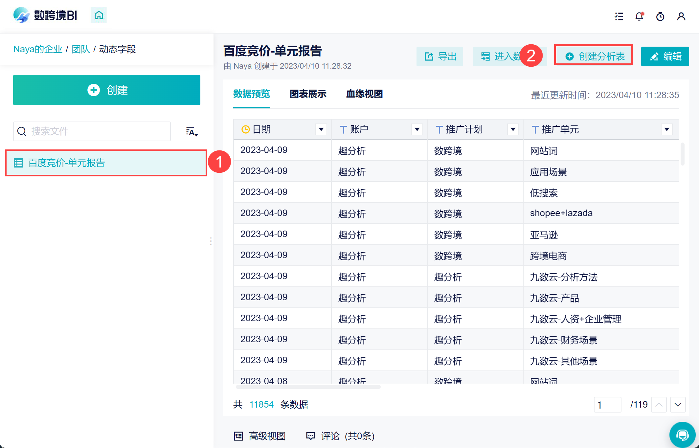This screenshot has height=448, width=699.
Task: Open notifications bell icon
Action: pyautogui.click(x=639, y=16)
